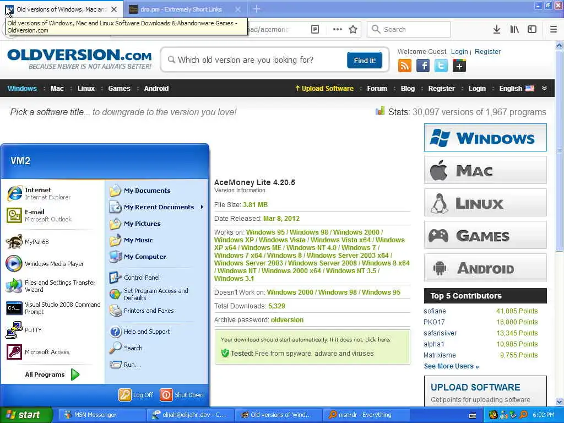The width and height of the screenshot is (564, 423).
Task: Bookmark this page with star icon
Action: (x=353, y=29)
